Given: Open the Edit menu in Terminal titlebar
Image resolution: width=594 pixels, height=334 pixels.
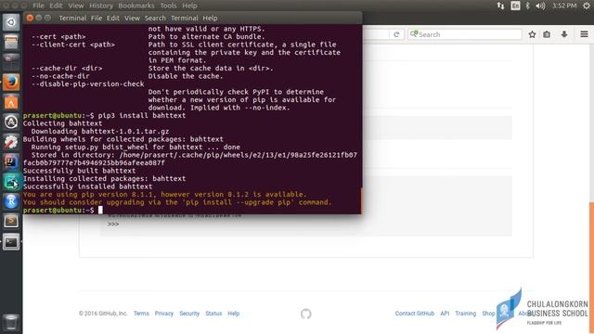Looking at the screenshot, I should (x=112, y=19).
